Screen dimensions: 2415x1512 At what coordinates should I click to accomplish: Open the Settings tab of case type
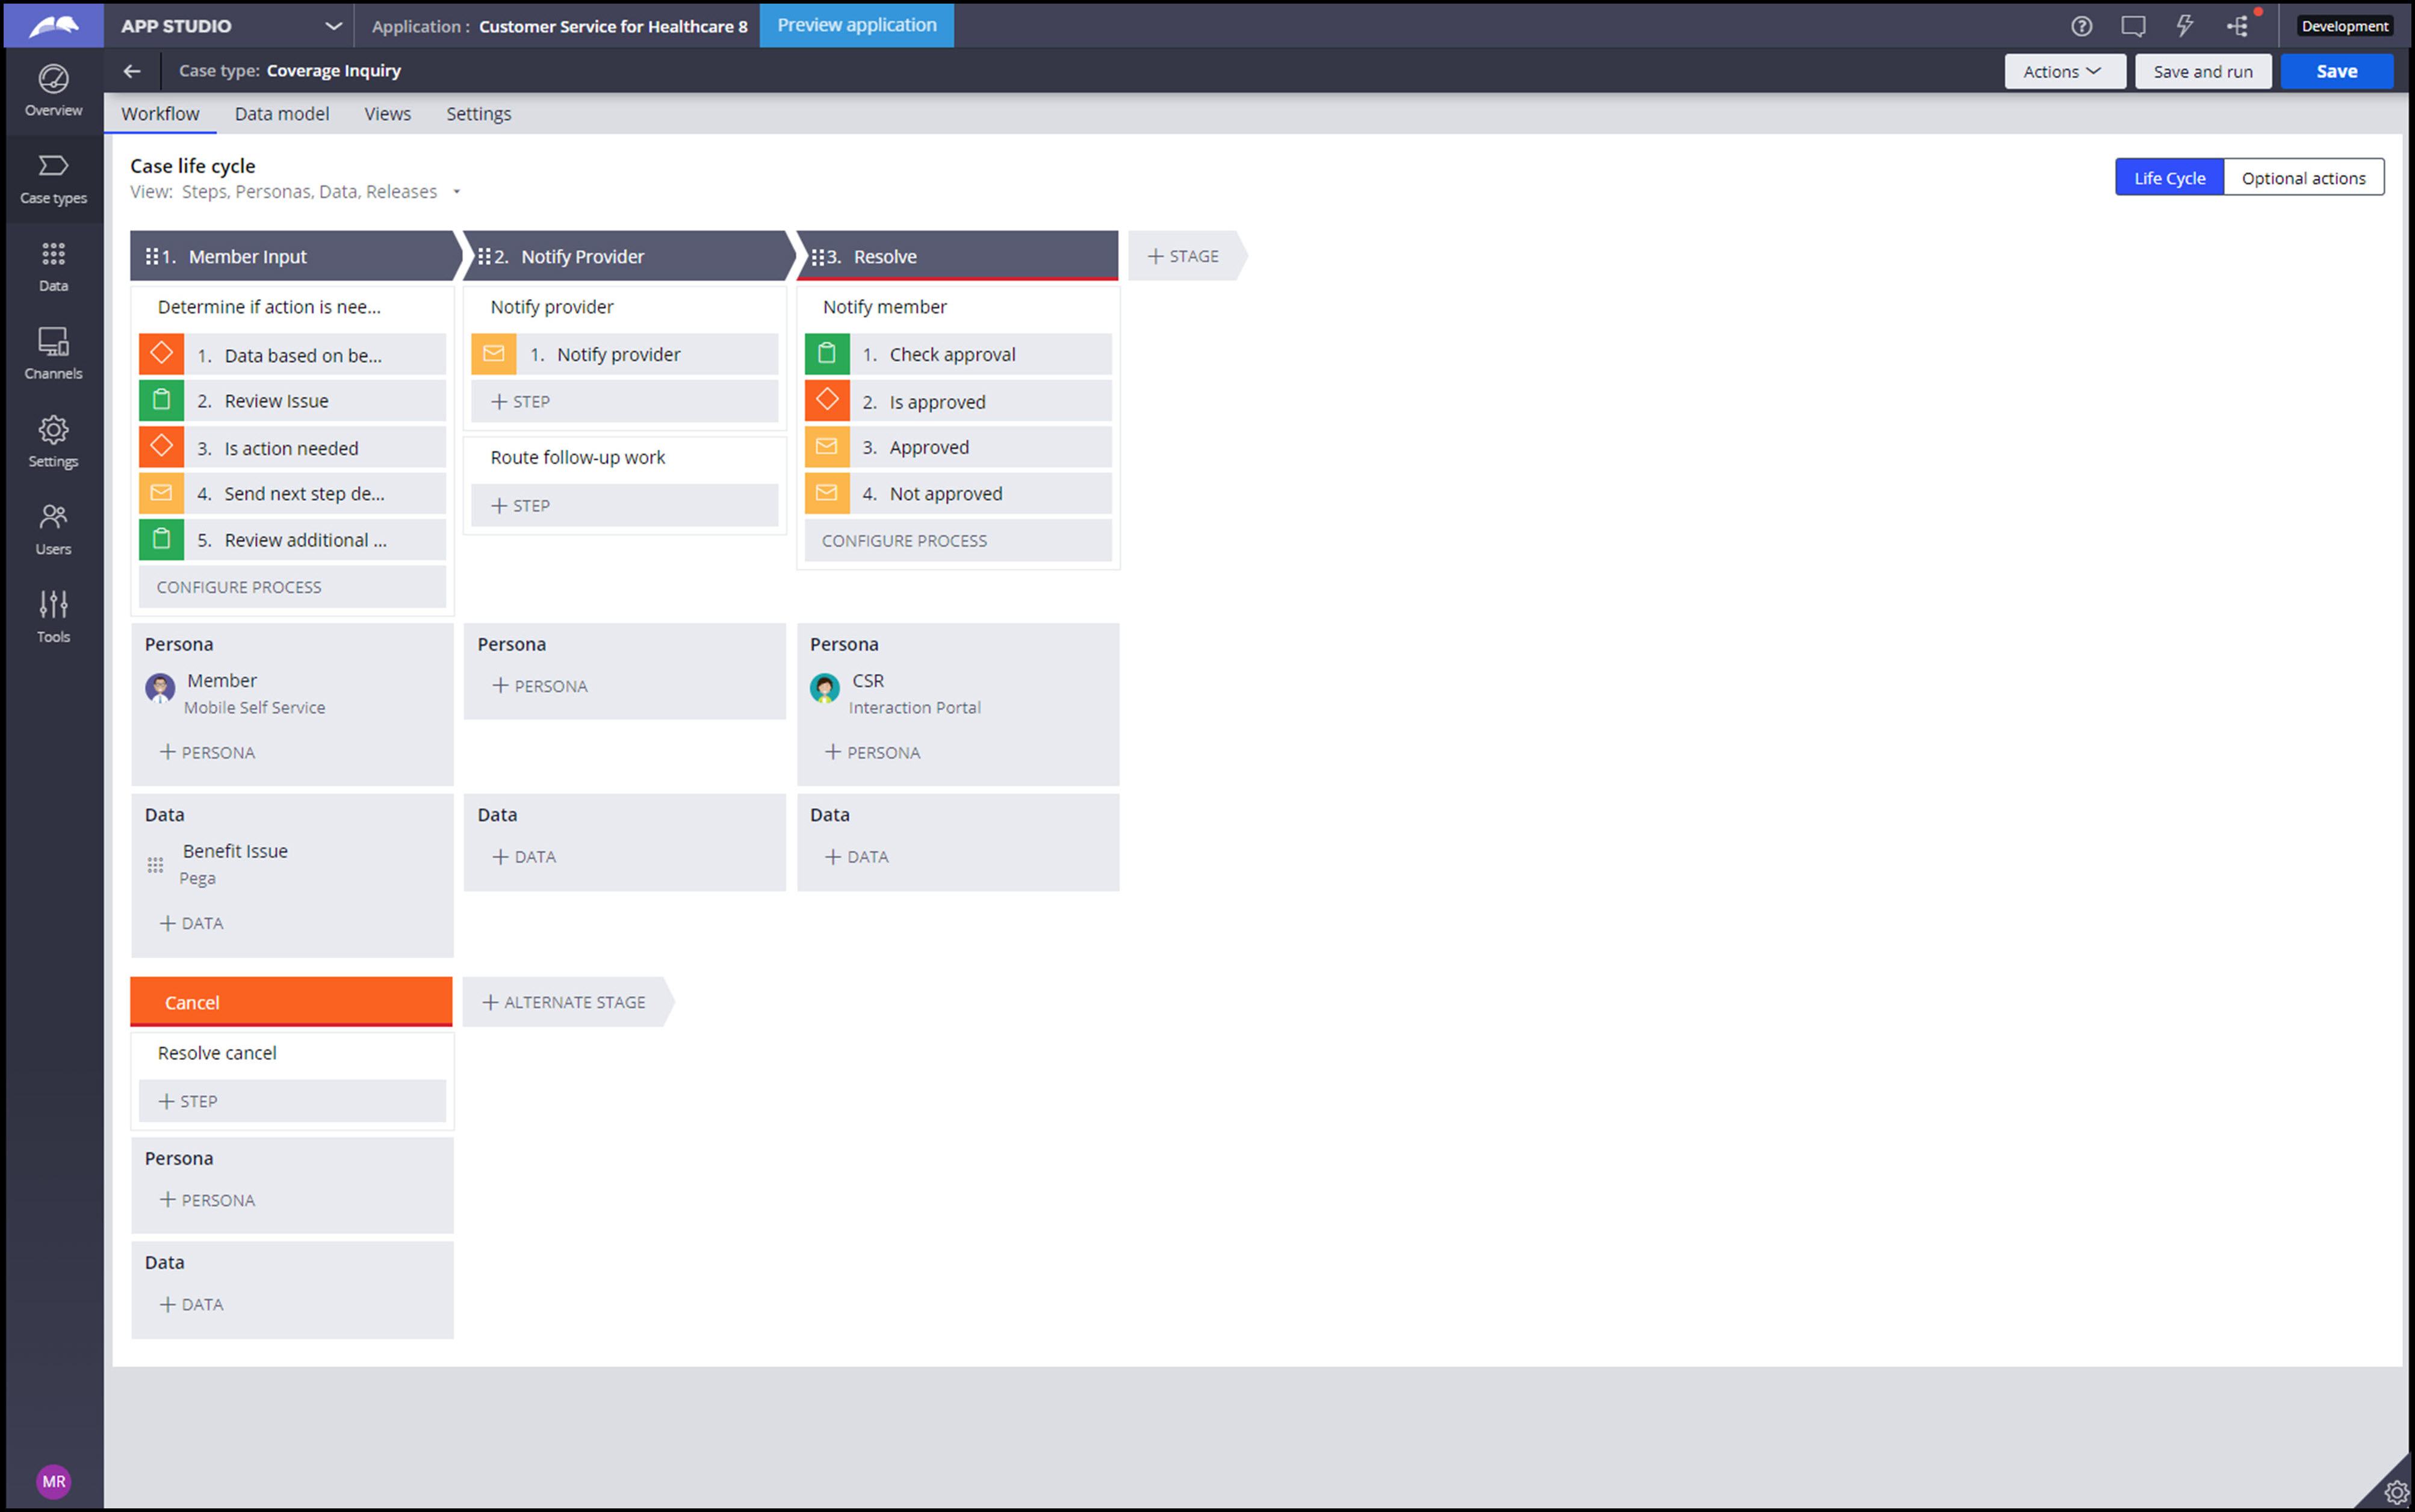click(478, 114)
